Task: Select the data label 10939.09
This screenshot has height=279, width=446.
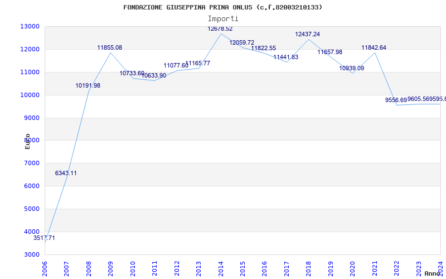Action: (x=352, y=68)
